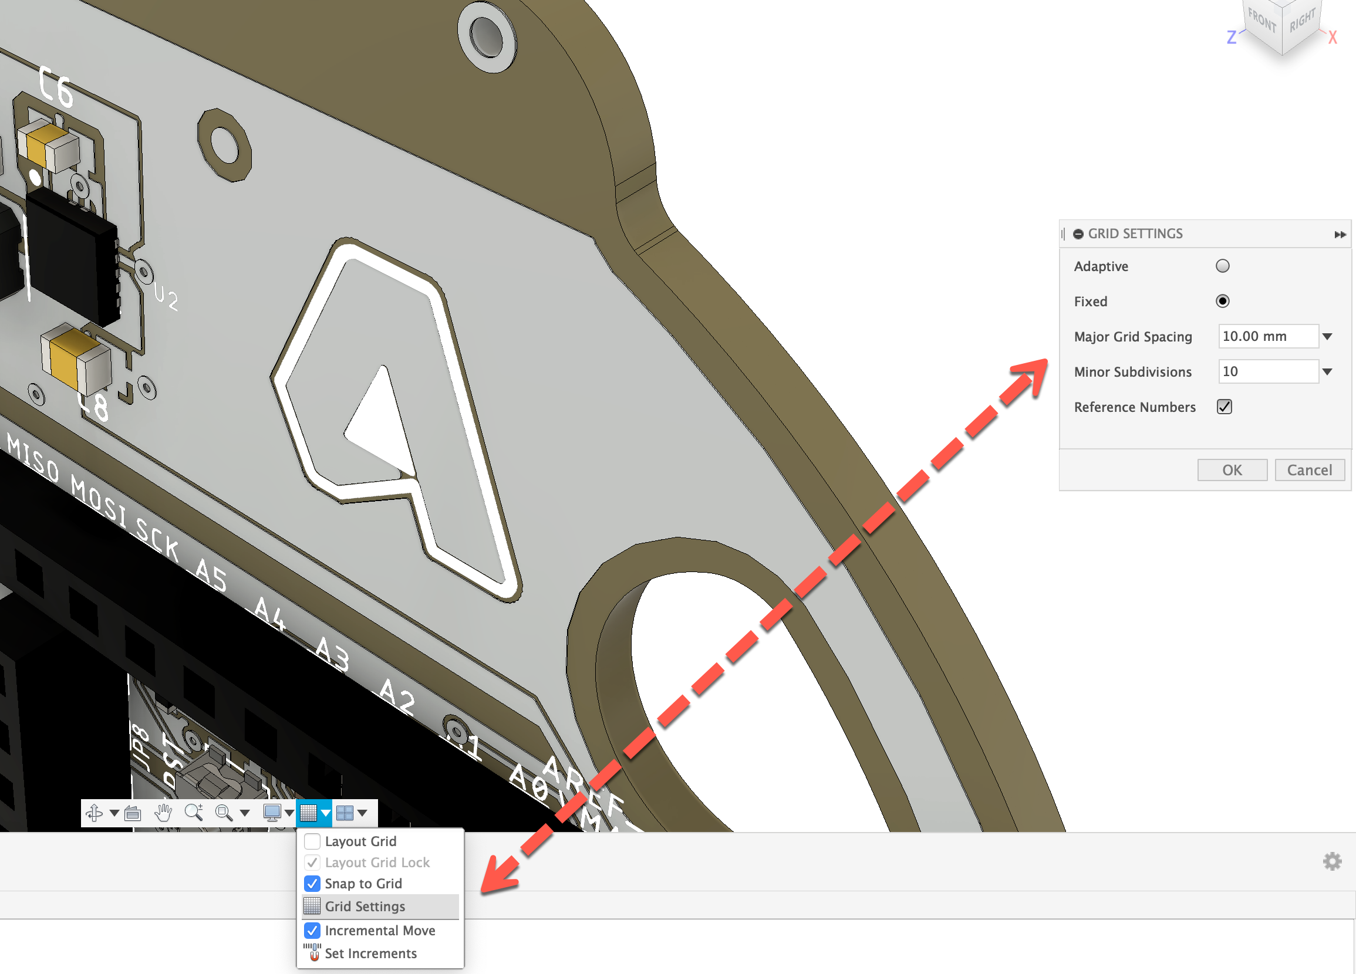Click the Viewports layout icon
The width and height of the screenshot is (1356, 974).
tap(345, 813)
